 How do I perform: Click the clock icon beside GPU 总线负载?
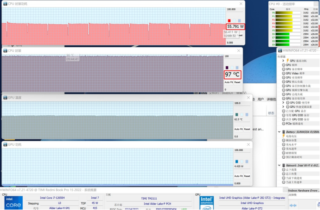[x=284, y=94]
